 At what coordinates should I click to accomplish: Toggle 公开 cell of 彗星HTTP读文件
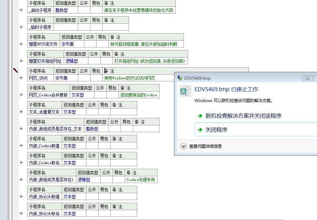[x=90, y=44]
